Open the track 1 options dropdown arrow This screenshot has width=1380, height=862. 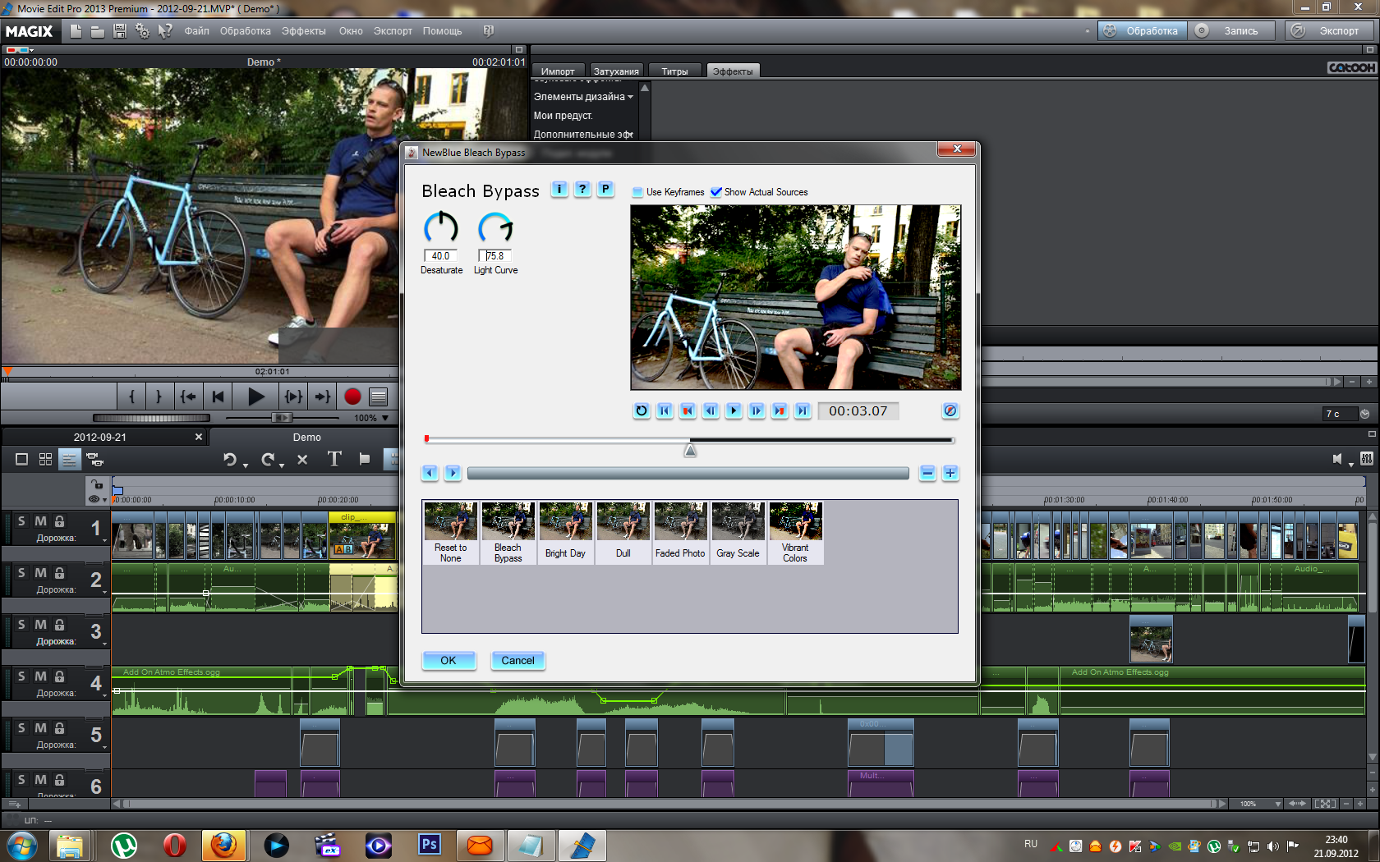(x=104, y=541)
